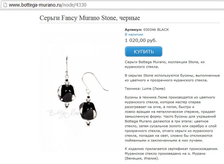Click the bold Артикул label
The height and width of the screenshot is (164, 224).
[x=133, y=30]
